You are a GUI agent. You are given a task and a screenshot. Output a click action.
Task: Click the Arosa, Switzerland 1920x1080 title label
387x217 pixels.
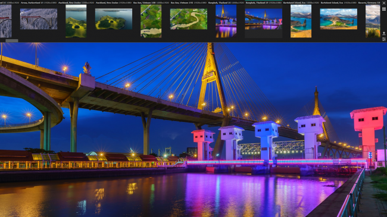pos(38,2)
